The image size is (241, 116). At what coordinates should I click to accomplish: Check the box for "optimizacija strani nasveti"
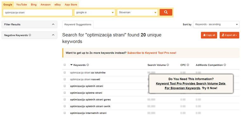pyautogui.click(x=65, y=79)
